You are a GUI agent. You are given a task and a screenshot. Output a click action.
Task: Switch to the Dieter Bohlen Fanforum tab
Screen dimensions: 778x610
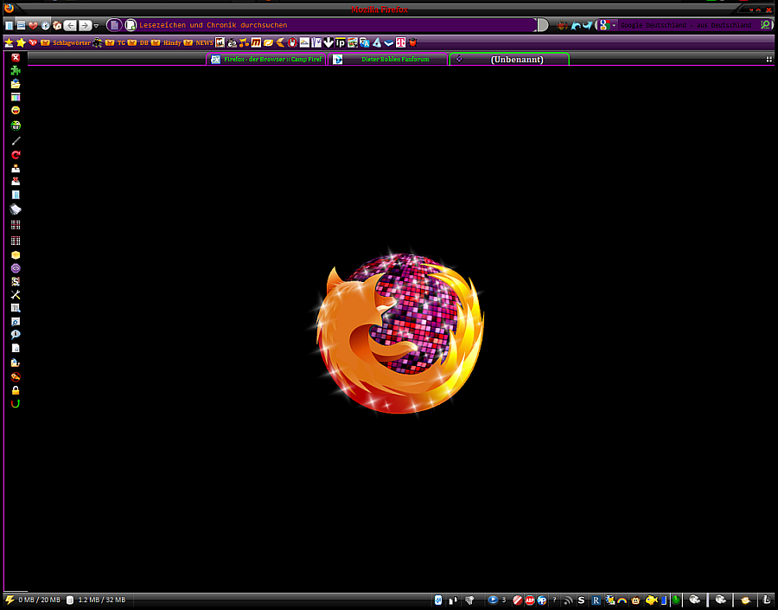coord(387,60)
